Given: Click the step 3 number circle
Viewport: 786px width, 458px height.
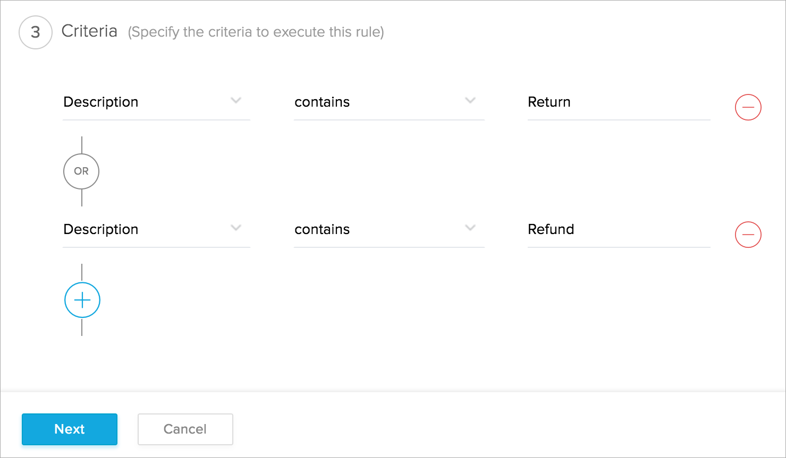Looking at the screenshot, I should [x=36, y=32].
